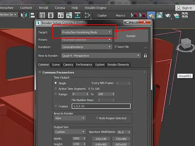
Task: Open the Area to Render View dropdown
Action: coord(70,118)
